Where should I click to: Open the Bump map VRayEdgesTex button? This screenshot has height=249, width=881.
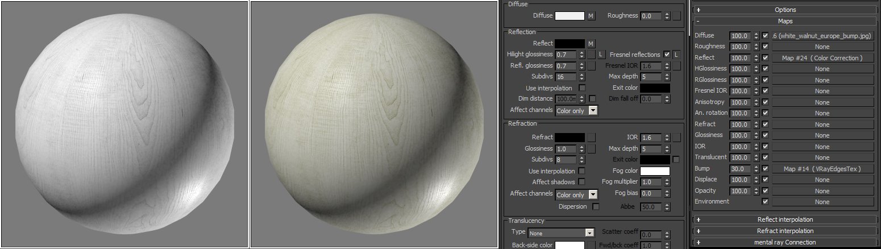click(x=822, y=169)
